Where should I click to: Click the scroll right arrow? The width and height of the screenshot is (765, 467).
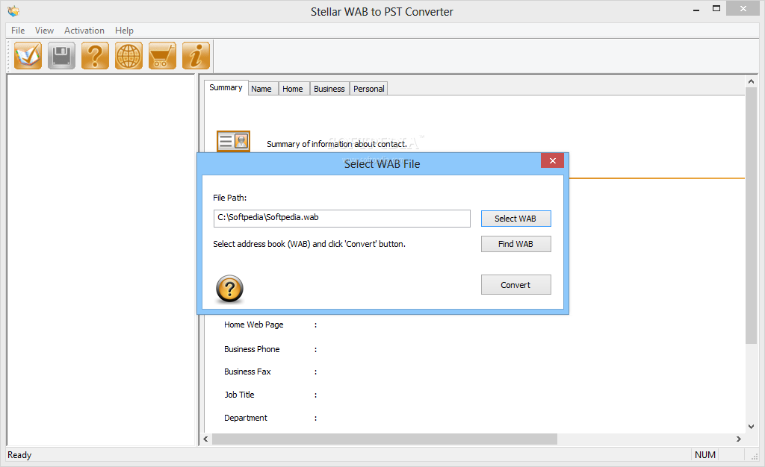point(739,439)
